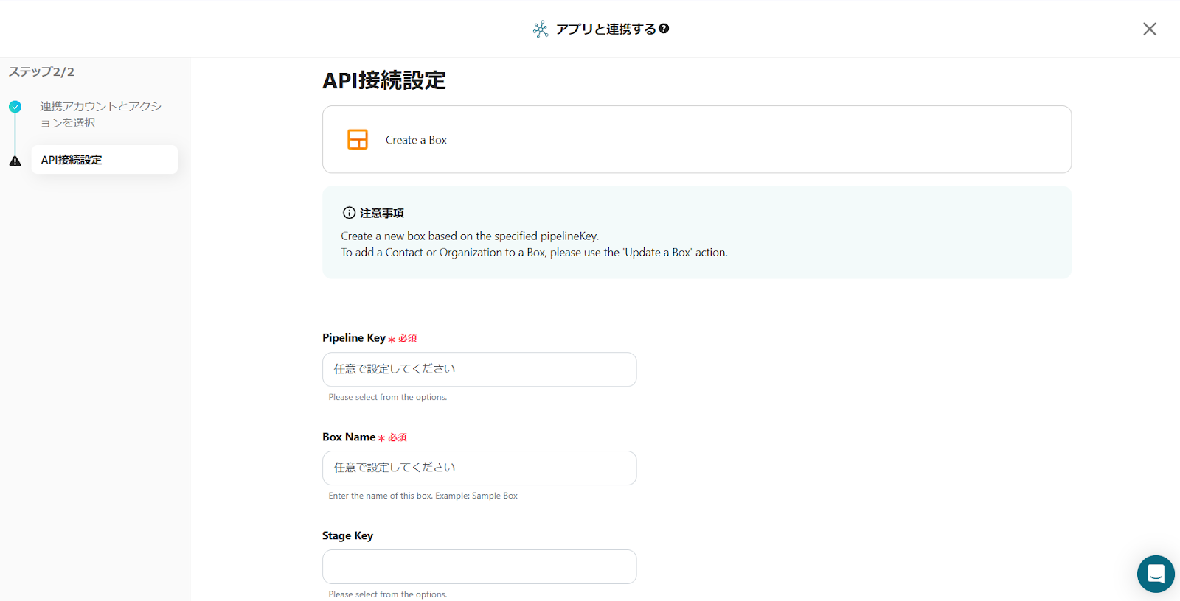Click the warning triangle icon in sidebar
The image size is (1180, 601).
click(15, 161)
